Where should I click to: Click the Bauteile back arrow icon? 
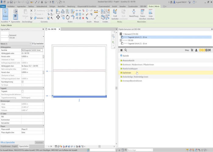(121, 56)
